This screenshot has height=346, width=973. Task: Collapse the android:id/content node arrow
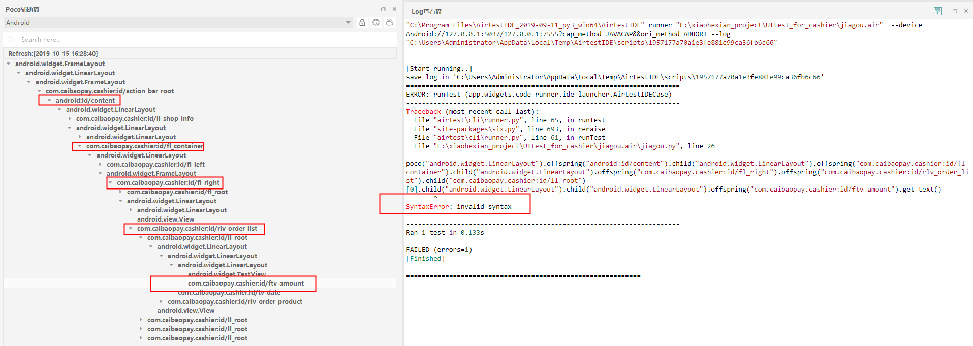click(49, 100)
